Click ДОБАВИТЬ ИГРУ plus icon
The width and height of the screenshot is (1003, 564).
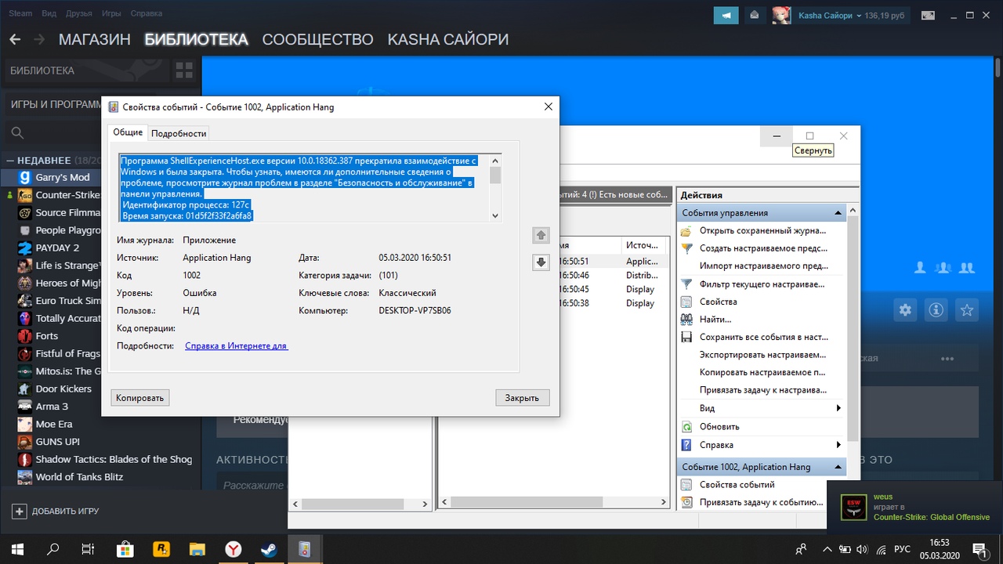20,511
